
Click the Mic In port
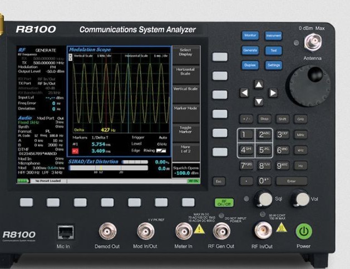coord(64,231)
